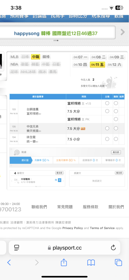
Task: Tap the battery indicator
Action: tap(119, 8)
